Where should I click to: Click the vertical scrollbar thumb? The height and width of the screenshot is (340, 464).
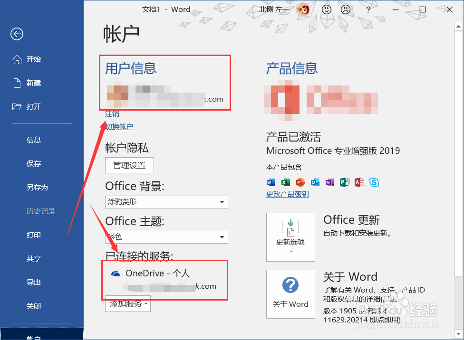tap(458, 153)
